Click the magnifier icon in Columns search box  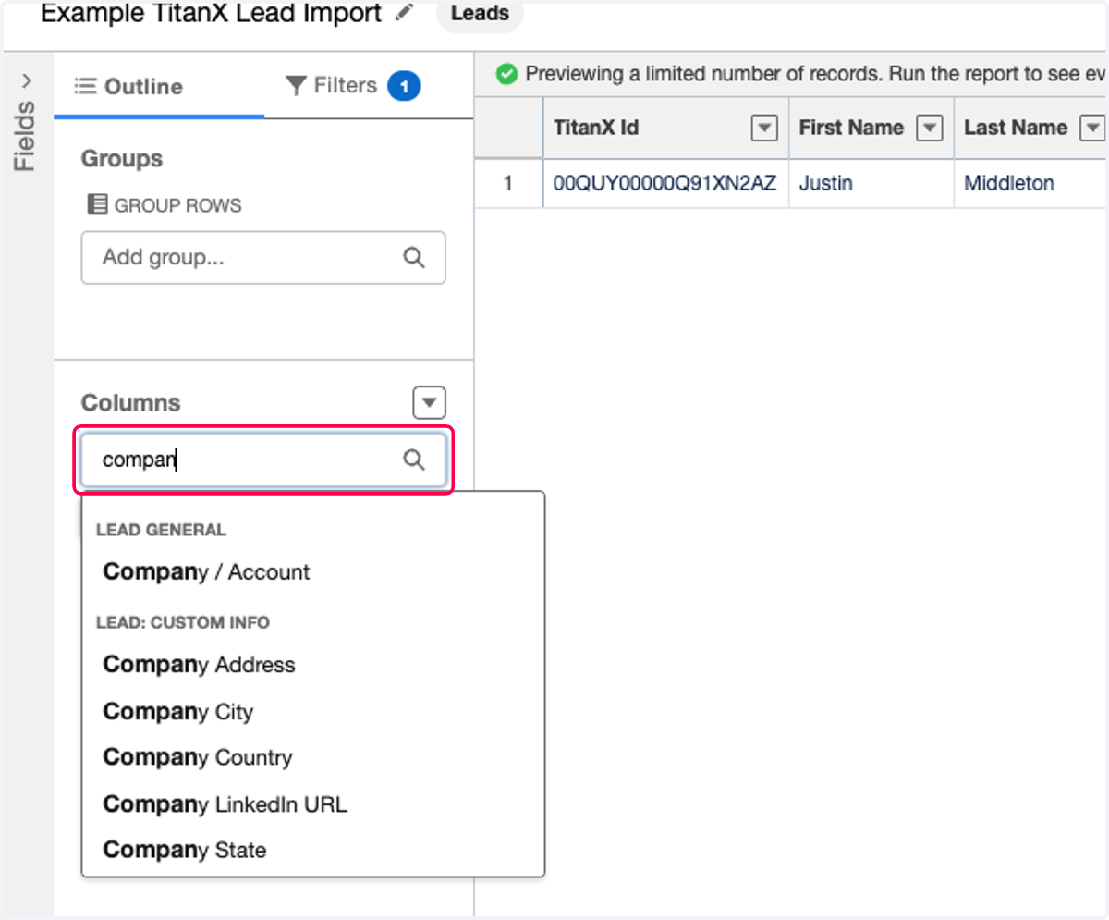(414, 460)
